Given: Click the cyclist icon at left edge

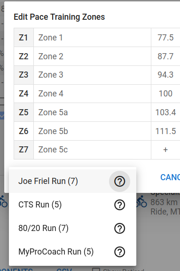Looking at the screenshot, I should click(3, 201).
